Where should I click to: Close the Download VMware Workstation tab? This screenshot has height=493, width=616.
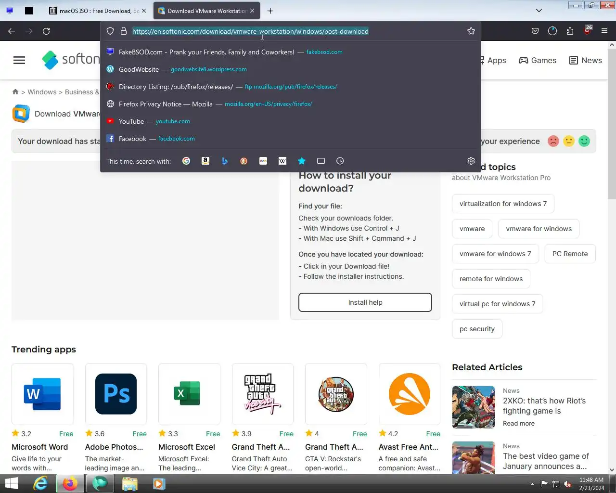pyautogui.click(x=252, y=11)
